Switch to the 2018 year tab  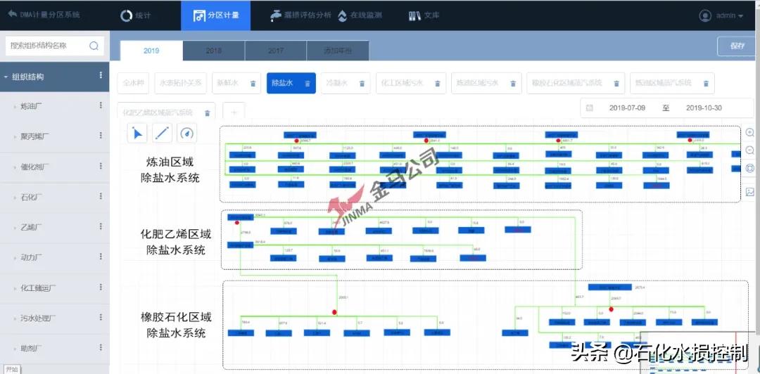(x=214, y=51)
